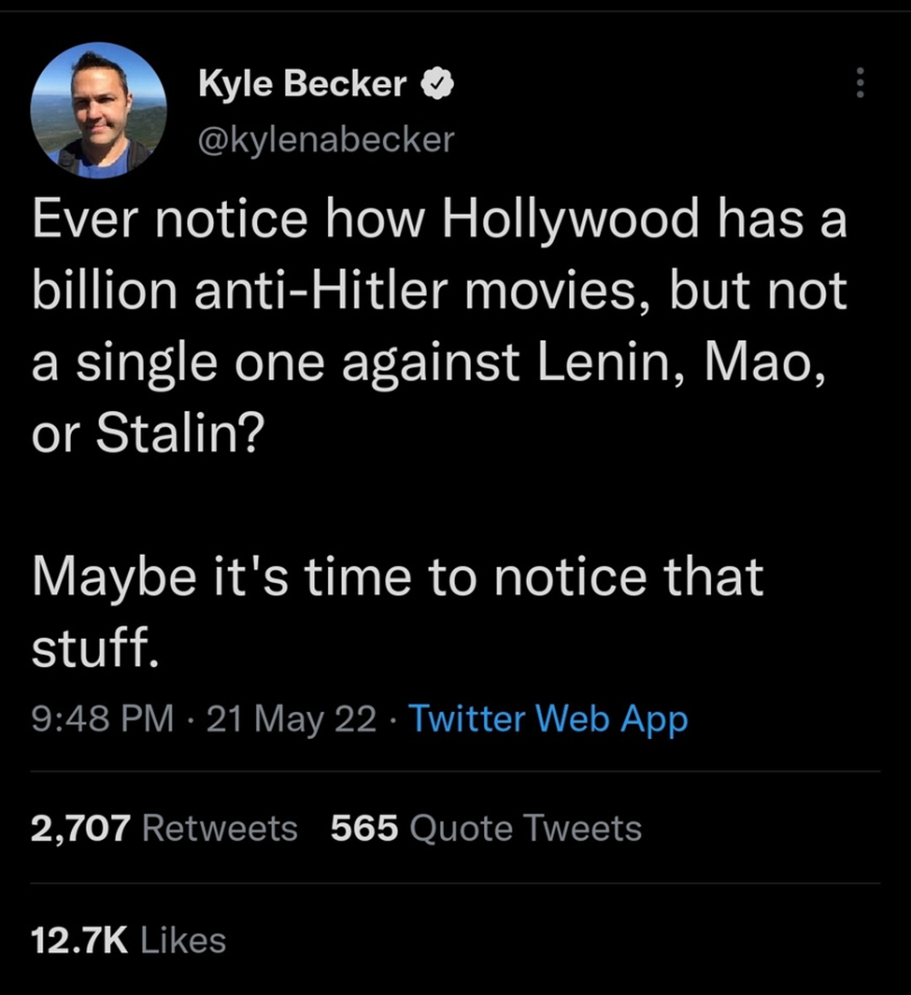Image resolution: width=911 pixels, height=995 pixels.
Task: Click the 2,707 retweet count
Action: tap(80, 828)
